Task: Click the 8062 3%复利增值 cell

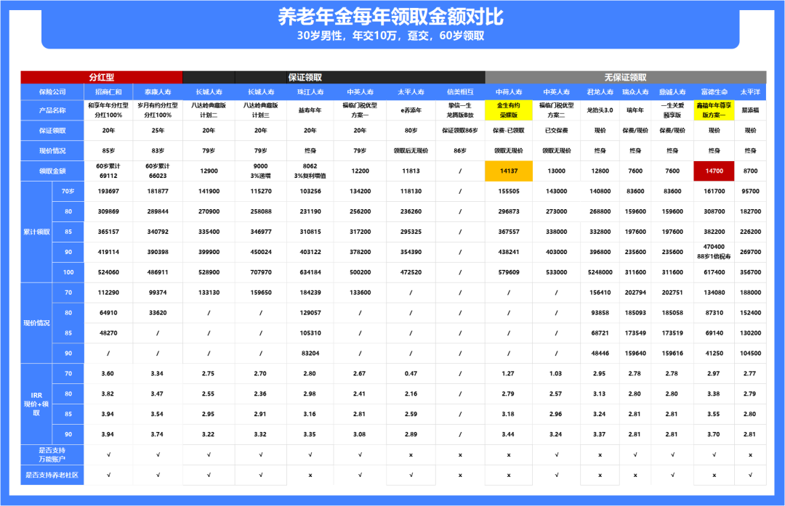Action: (310, 171)
